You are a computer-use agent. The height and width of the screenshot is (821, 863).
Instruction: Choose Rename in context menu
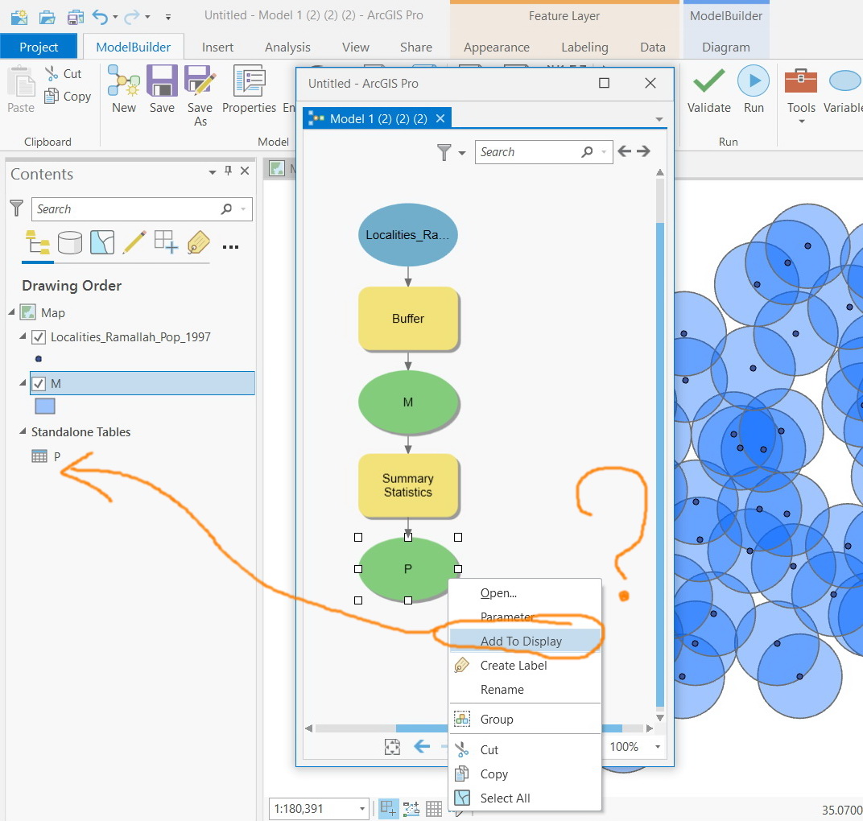tap(525, 690)
